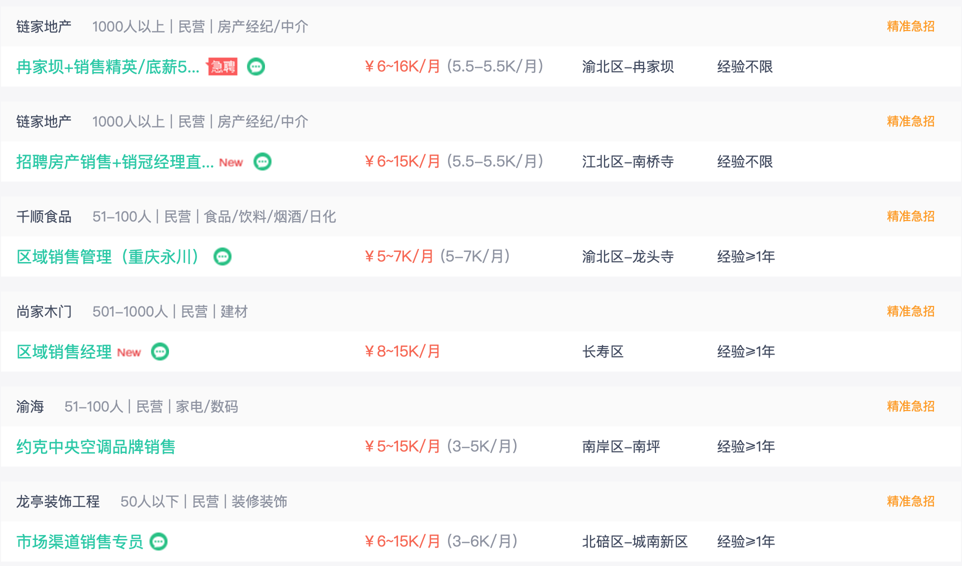Open 约克中央空调品牌销售 job posting

coord(96,446)
